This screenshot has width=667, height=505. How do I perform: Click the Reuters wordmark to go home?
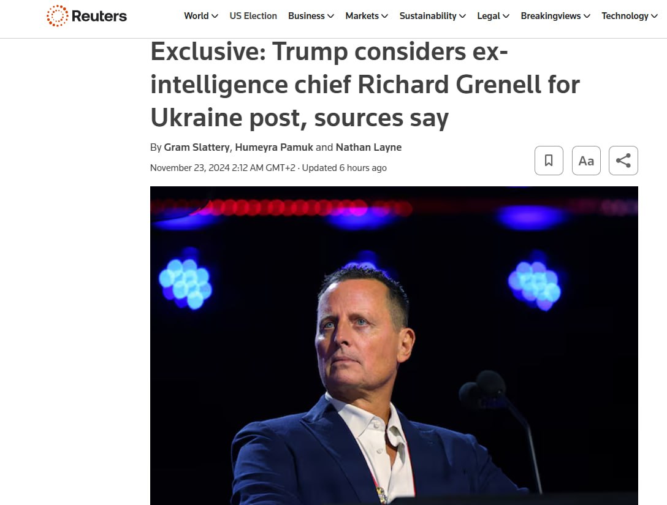coord(99,16)
